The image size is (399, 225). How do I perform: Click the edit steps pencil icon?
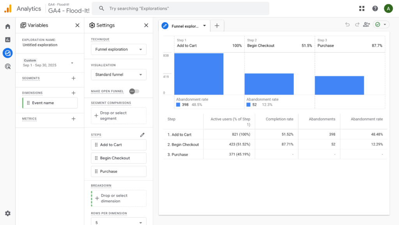coord(142,135)
